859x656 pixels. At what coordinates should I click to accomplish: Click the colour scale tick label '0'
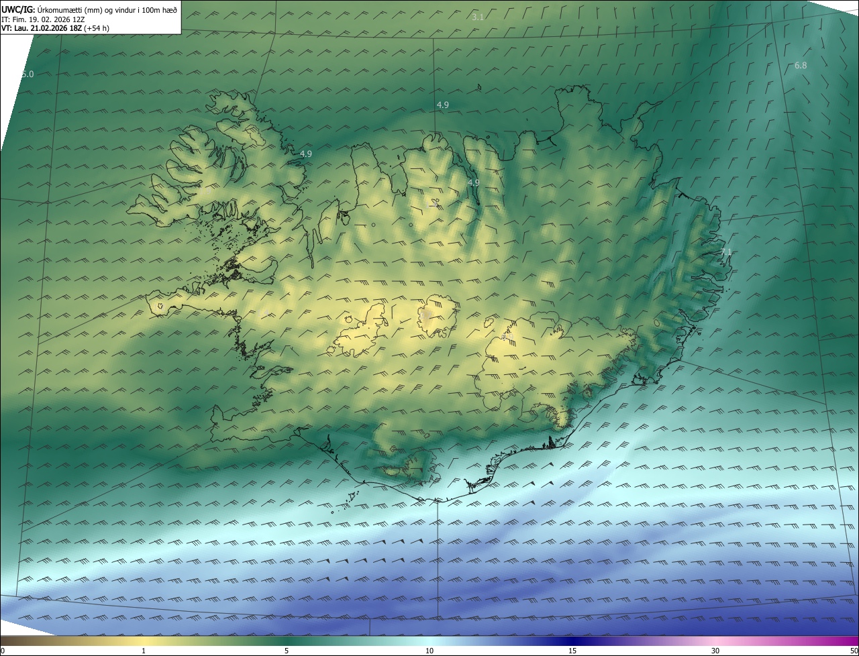2,651
